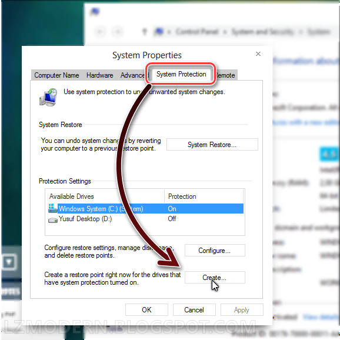
Task: Click the Off protection status cell
Action: click(x=172, y=219)
